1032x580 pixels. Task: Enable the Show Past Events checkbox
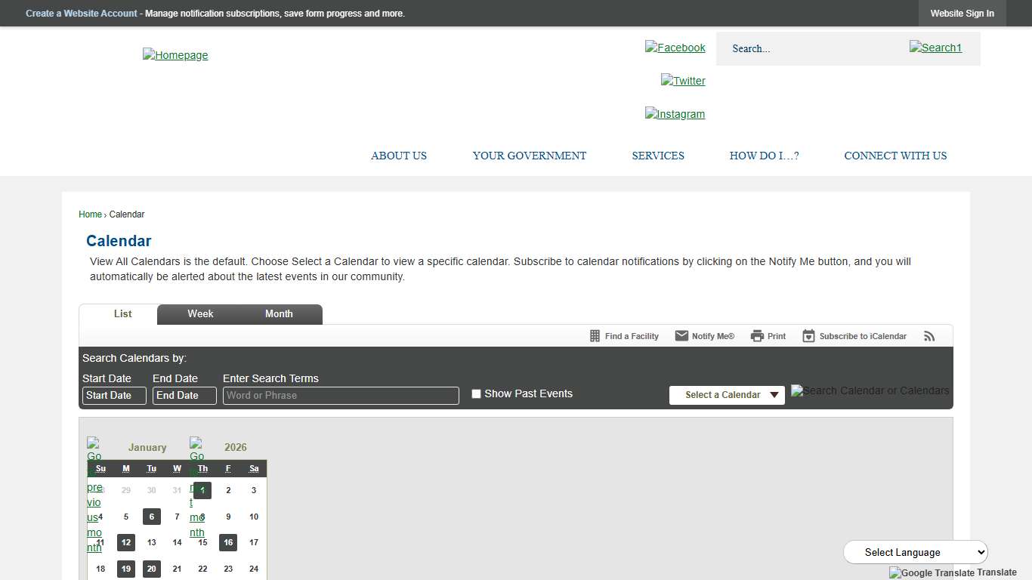point(476,393)
